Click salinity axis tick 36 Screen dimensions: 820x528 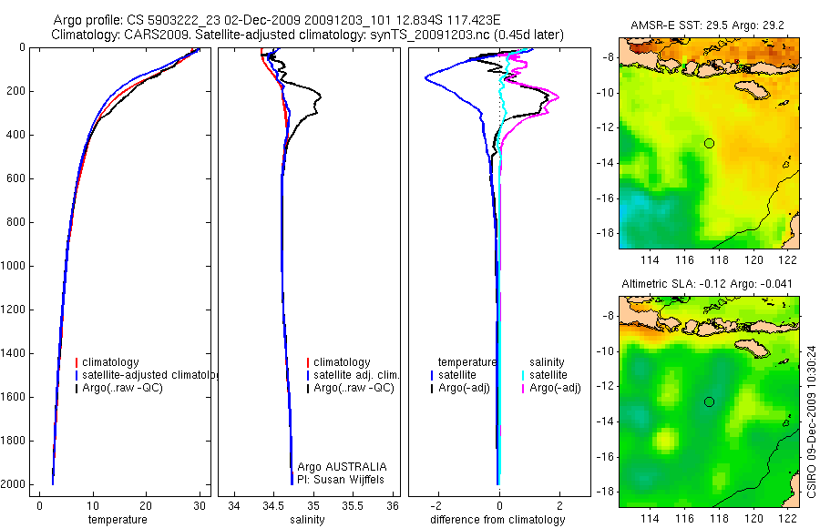coord(392,506)
